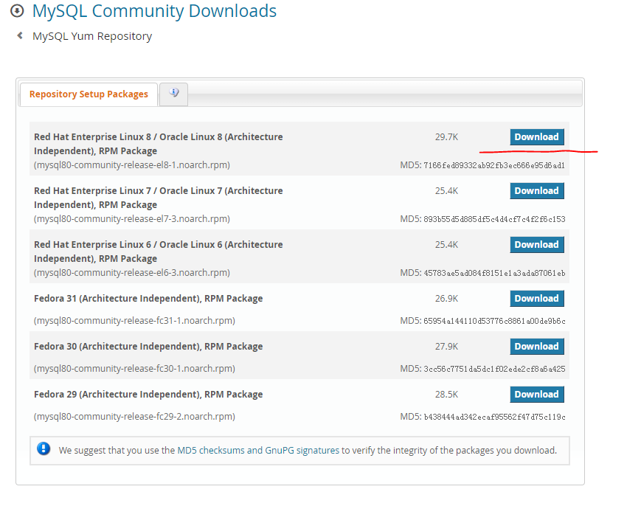Click the download circle icon beside page title
641x506 pixels.
[x=17, y=11]
